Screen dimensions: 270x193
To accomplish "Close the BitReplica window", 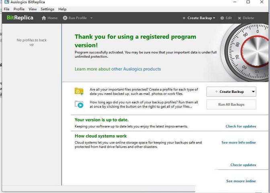I will pyautogui.click(x=262, y=2).
